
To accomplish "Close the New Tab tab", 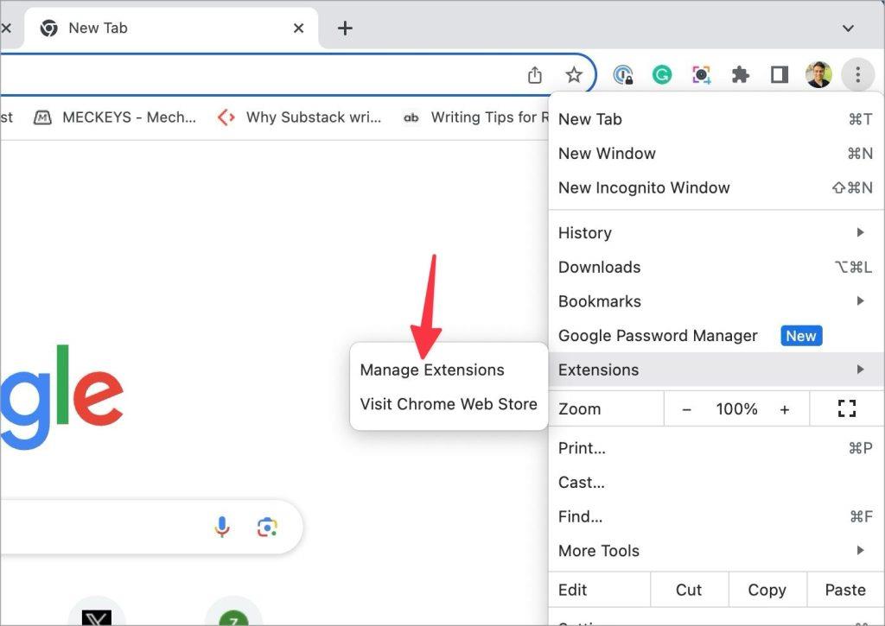I will (x=298, y=28).
